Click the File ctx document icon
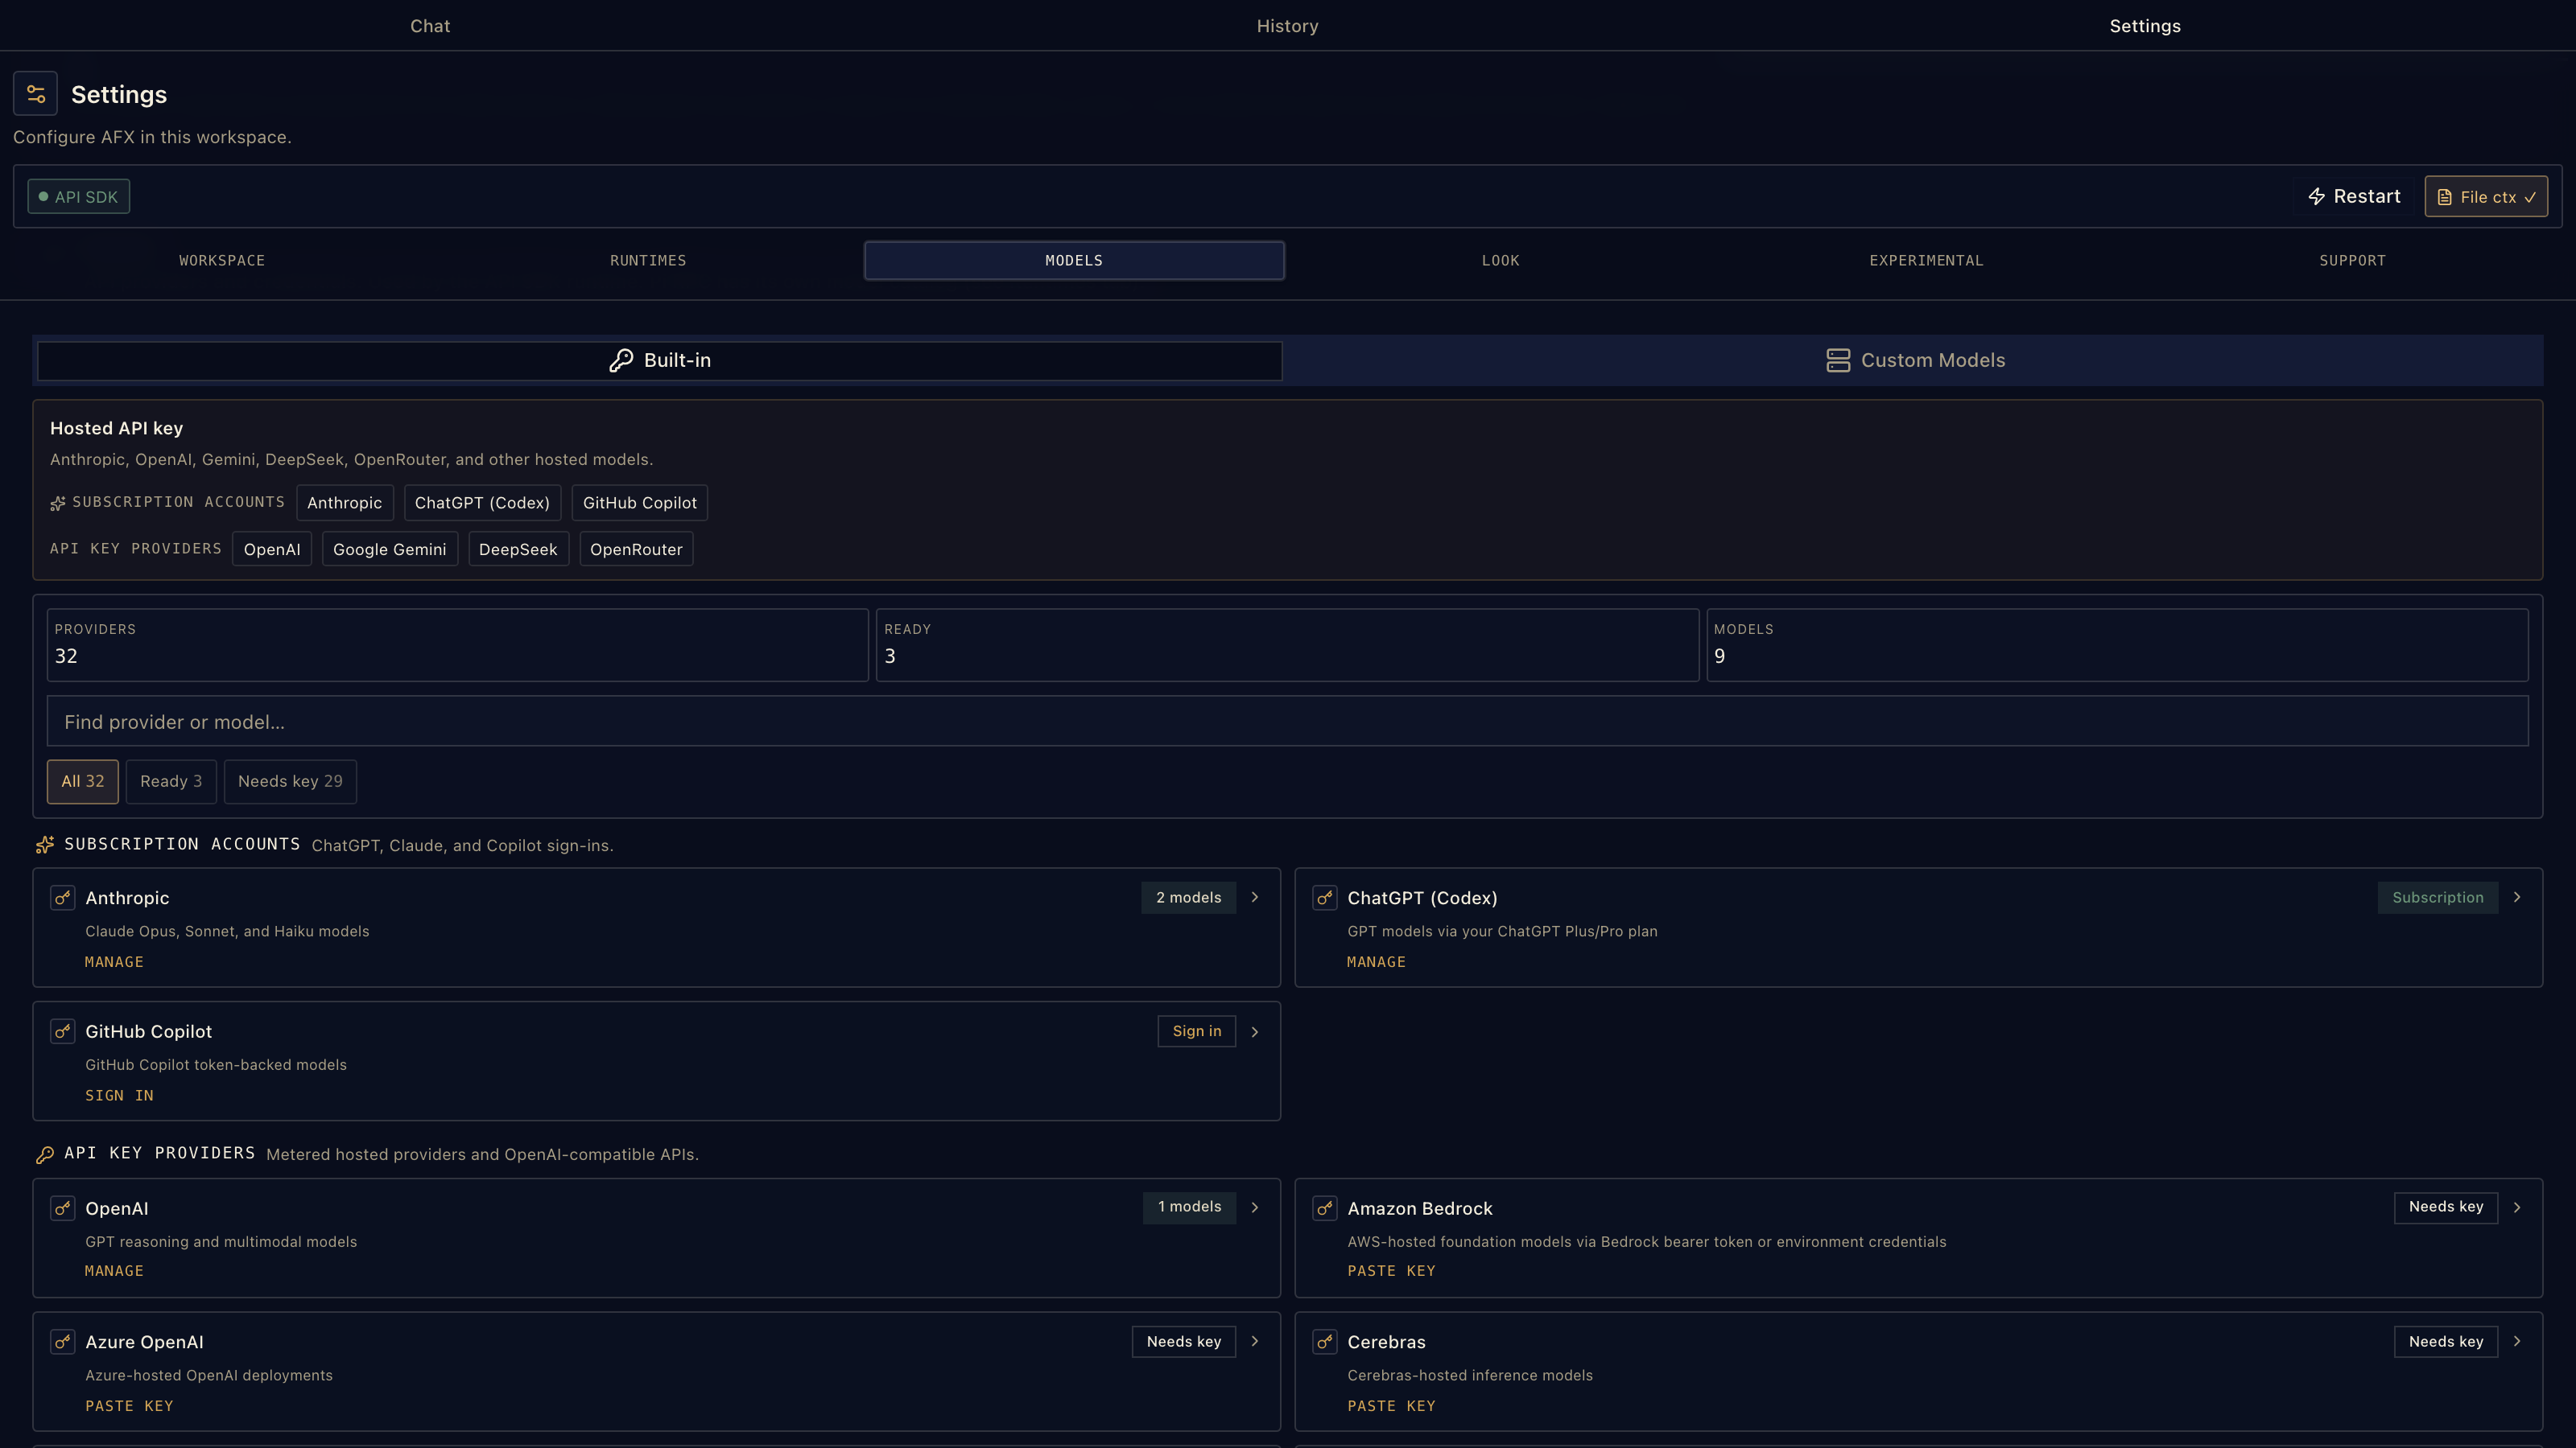 coord(2444,197)
